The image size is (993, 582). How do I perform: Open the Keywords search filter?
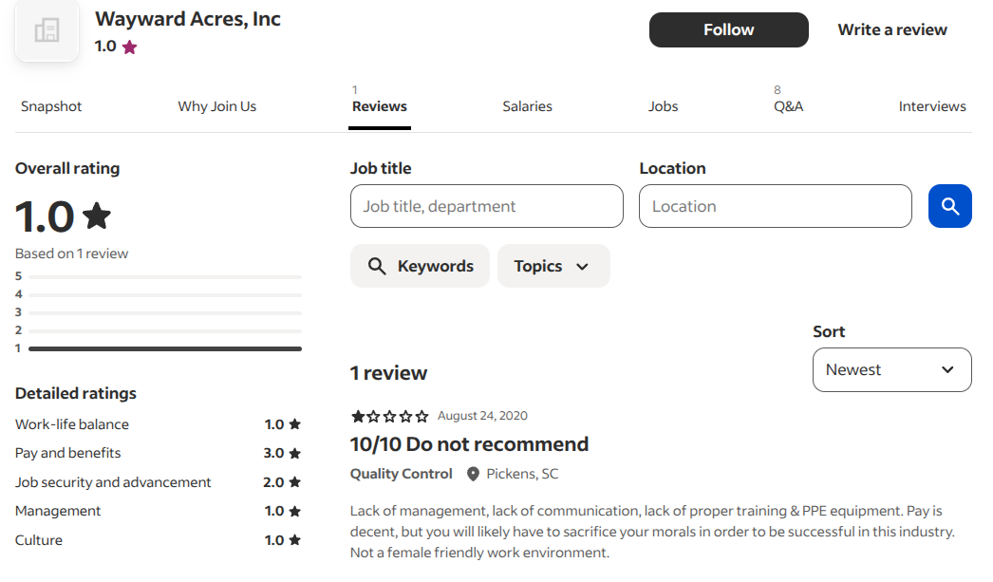(x=420, y=266)
